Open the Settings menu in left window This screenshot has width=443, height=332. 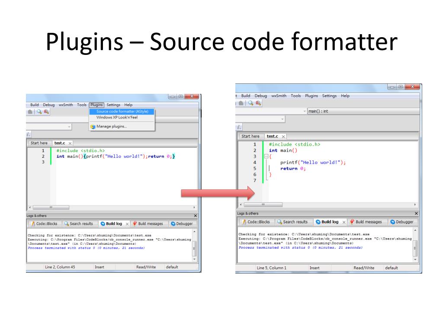[113, 105]
